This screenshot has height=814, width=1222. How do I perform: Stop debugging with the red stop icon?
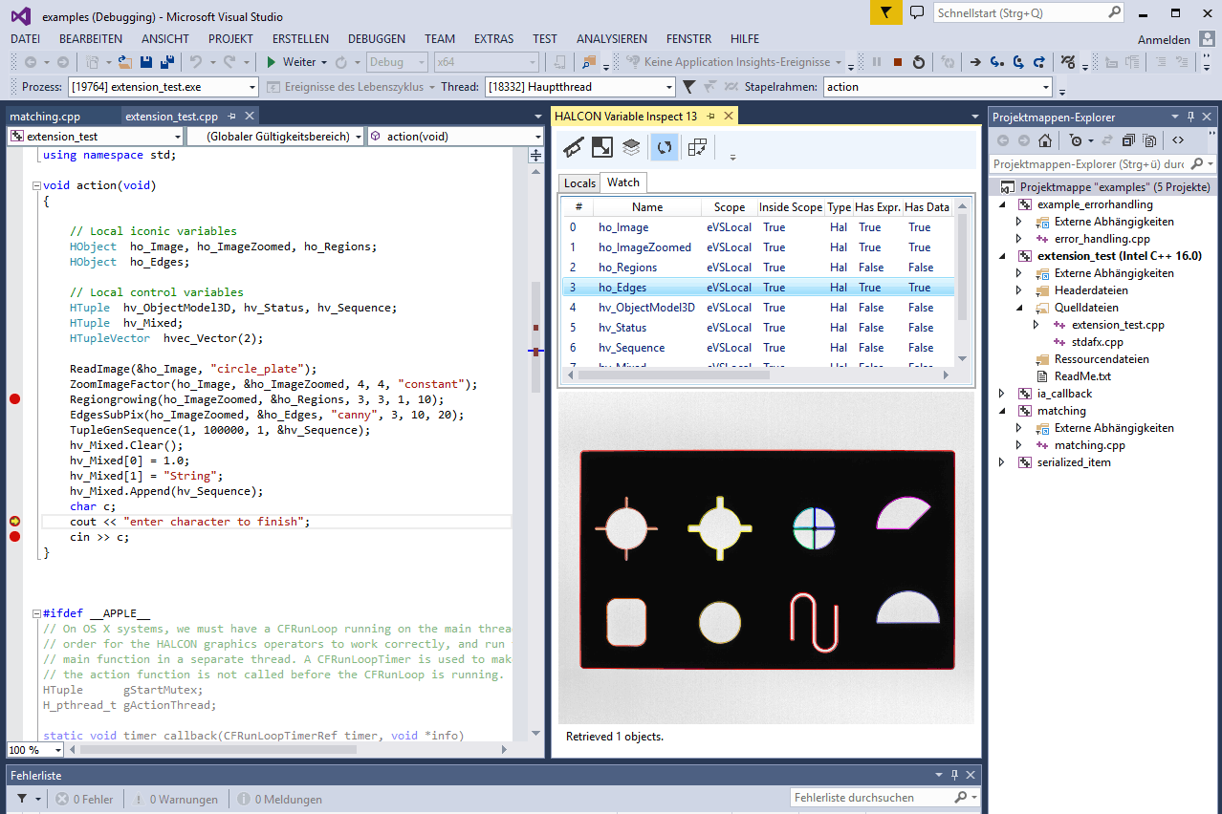point(897,62)
